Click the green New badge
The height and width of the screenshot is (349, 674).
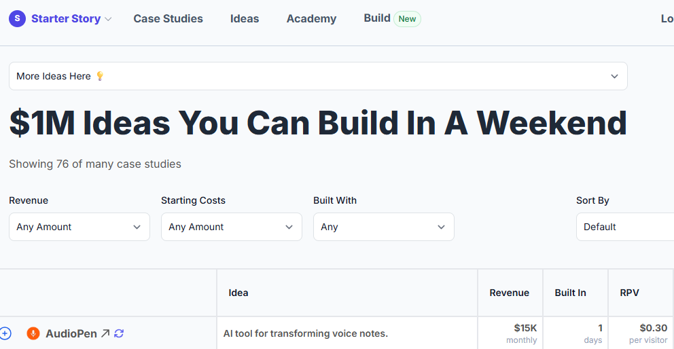point(407,19)
